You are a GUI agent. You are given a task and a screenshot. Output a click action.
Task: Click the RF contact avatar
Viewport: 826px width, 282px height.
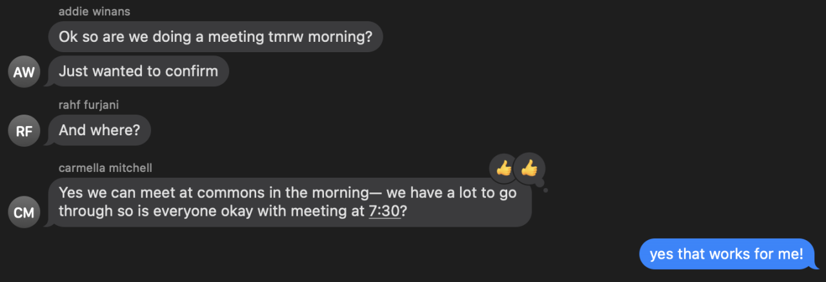point(24,131)
